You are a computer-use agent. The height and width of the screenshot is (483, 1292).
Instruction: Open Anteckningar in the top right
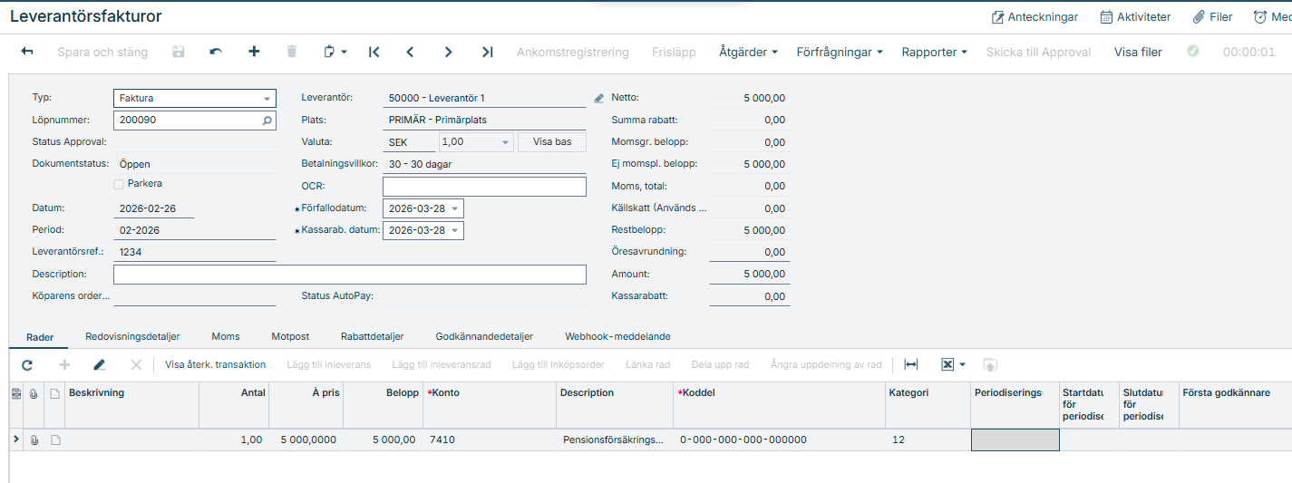click(1035, 16)
